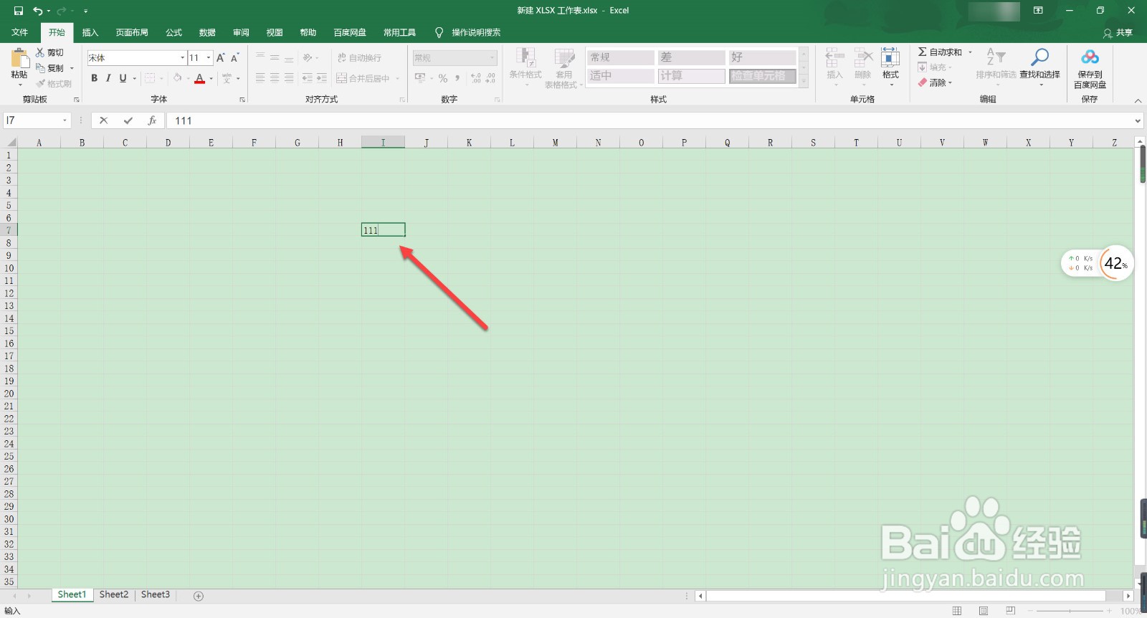
Task: Click the vertical scrollbar thumb
Action: pos(1141,165)
